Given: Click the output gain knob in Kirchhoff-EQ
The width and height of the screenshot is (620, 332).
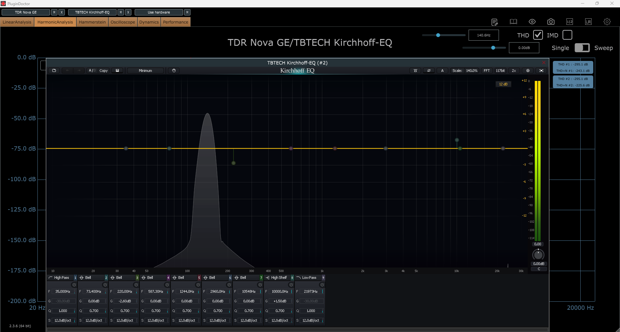Looking at the screenshot, I should point(538,255).
